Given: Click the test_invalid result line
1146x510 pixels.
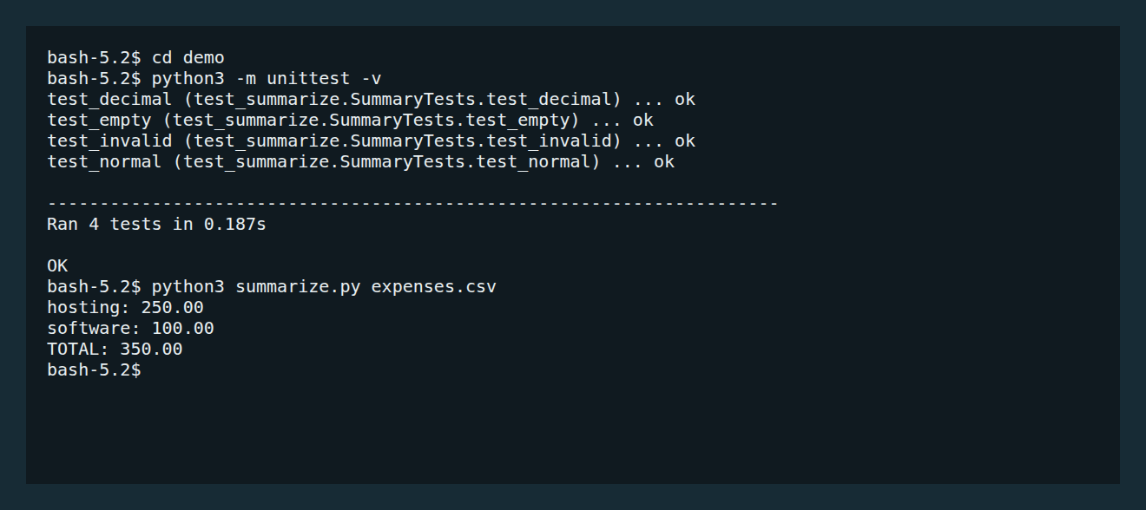Looking at the screenshot, I should (x=371, y=141).
